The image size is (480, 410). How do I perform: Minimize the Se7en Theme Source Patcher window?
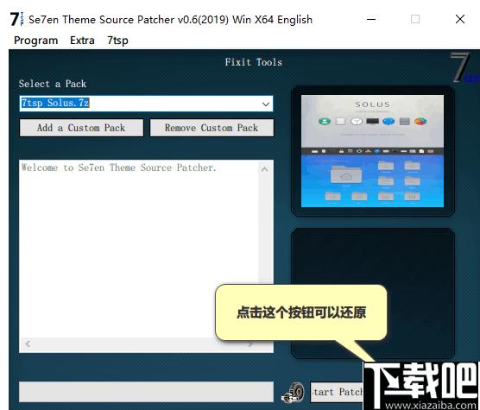tap(371, 19)
